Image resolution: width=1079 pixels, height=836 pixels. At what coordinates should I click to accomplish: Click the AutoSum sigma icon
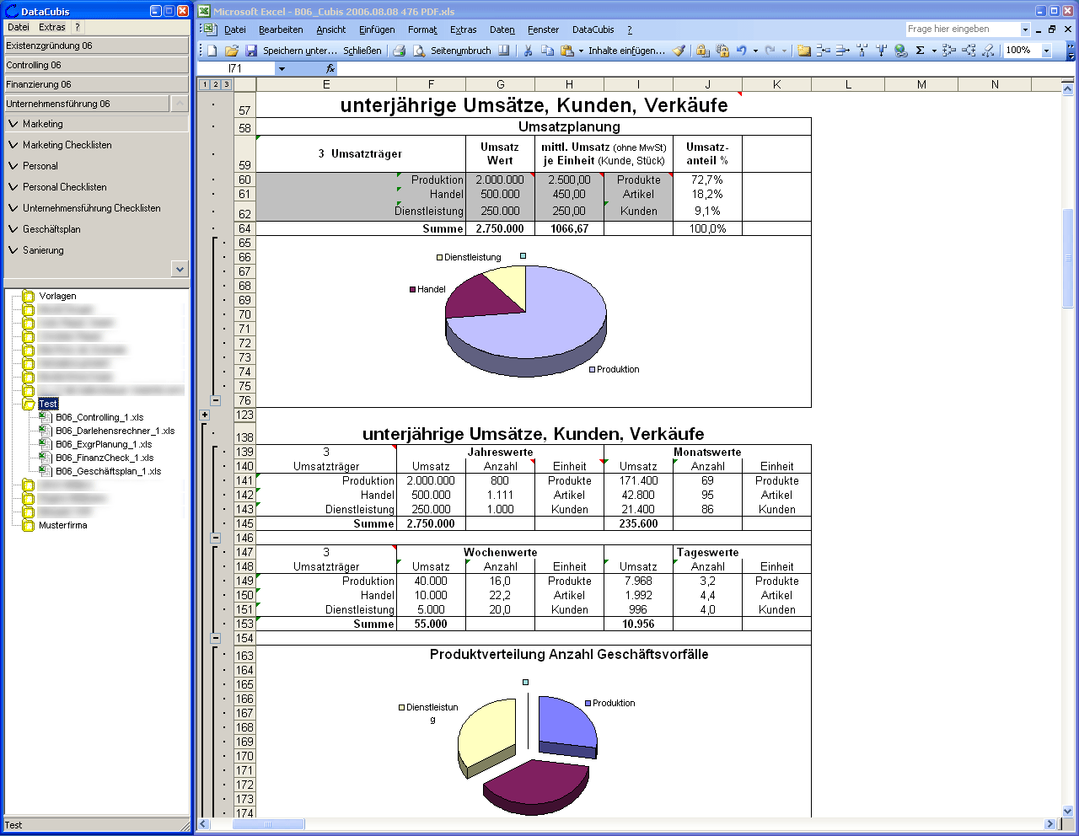(920, 51)
